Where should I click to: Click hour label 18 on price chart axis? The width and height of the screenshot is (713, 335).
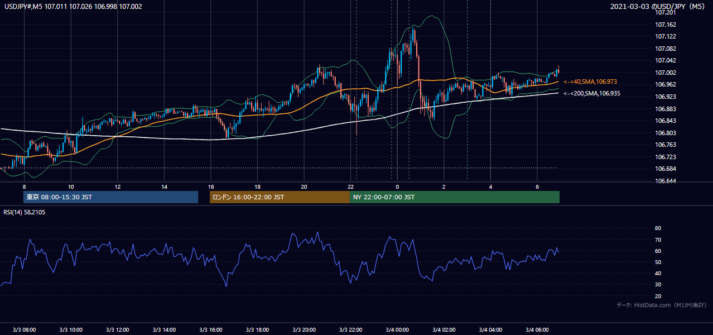[257, 186]
